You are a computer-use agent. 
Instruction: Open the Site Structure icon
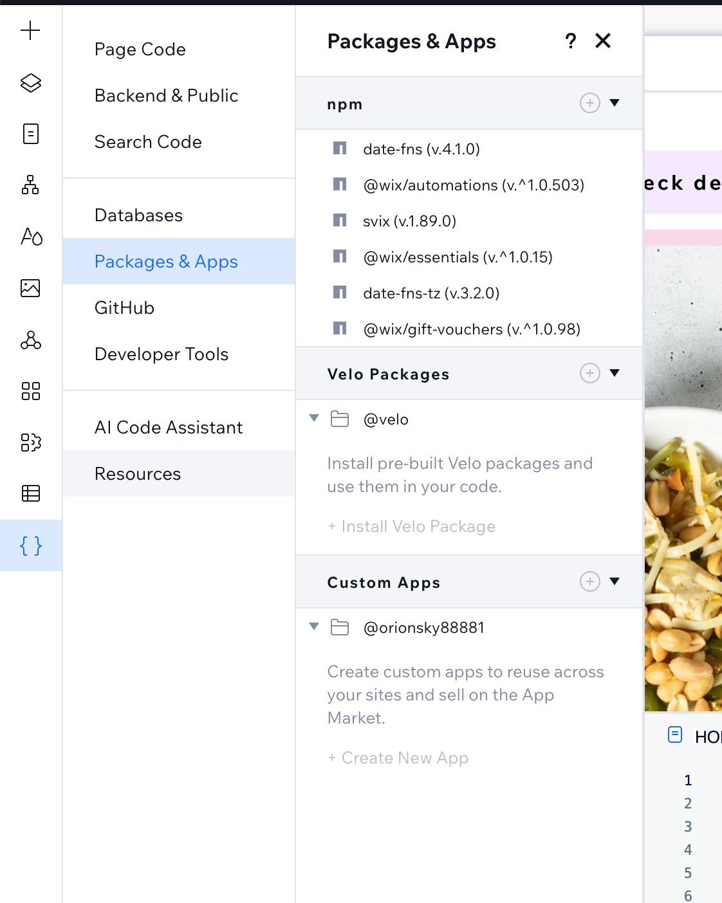click(x=30, y=185)
